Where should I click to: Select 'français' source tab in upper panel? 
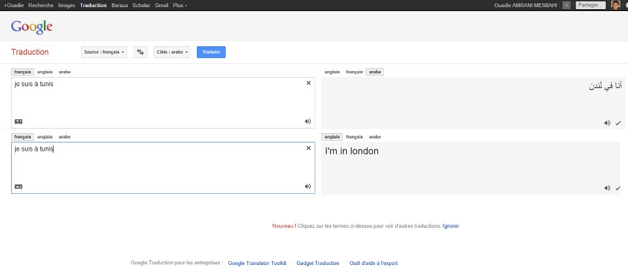tap(22, 72)
